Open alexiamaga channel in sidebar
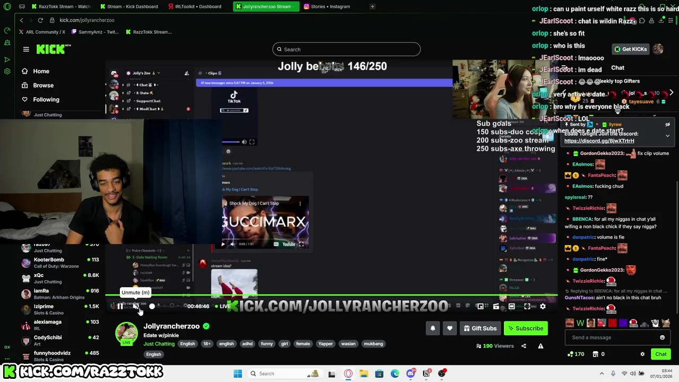This screenshot has width=679, height=382. (60, 325)
